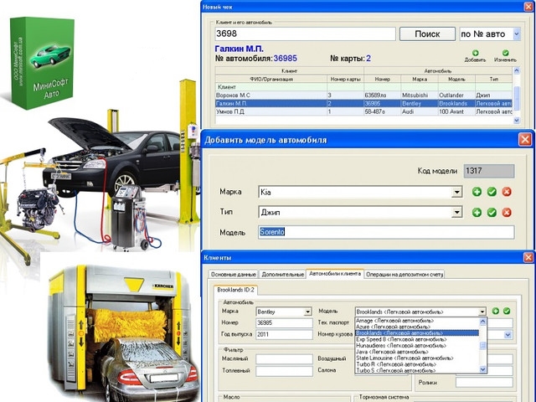Click the Номер field containing 36985
Image resolution: width=536 pixels, height=402 pixels.
(x=284, y=322)
